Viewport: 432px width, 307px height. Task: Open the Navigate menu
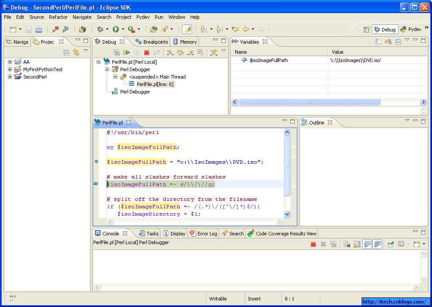point(82,17)
